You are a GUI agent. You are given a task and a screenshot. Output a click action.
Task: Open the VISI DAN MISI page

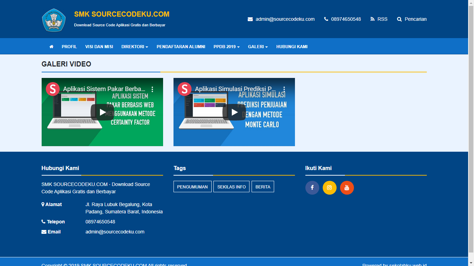coord(99,46)
